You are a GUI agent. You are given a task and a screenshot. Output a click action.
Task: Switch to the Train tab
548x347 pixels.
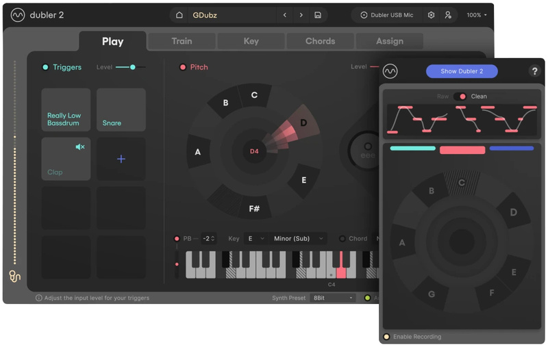(182, 41)
